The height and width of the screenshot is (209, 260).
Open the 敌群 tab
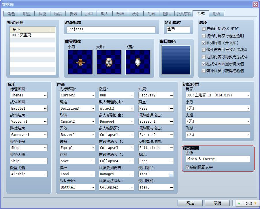pyautogui.click(x=120, y=14)
